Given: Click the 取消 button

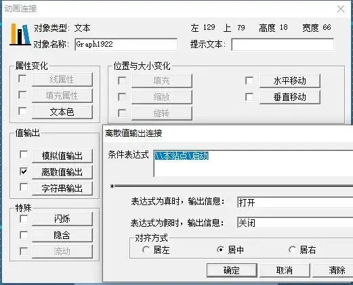Looking at the screenshot, I should click(x=285, y=270).
